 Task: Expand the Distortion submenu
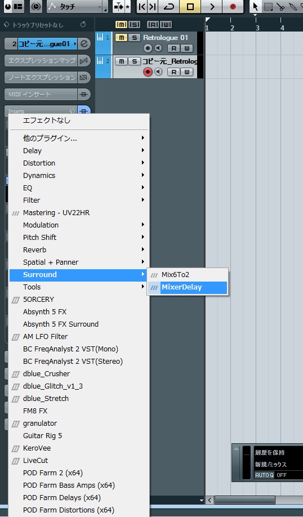point(79,163)
